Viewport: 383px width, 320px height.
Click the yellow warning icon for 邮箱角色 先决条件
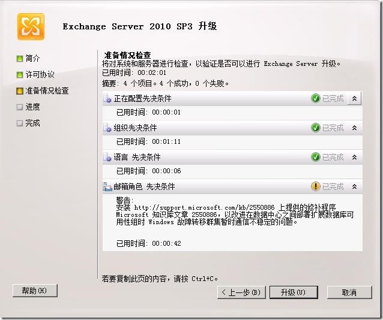pyautogui.click(x=316, y=186)
